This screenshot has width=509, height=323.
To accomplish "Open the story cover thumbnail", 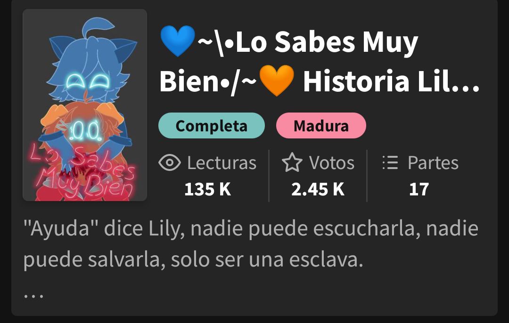I will [x=85, y=105].
